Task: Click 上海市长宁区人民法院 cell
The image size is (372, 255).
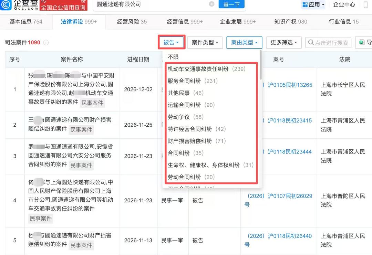Action: point(343,89)
